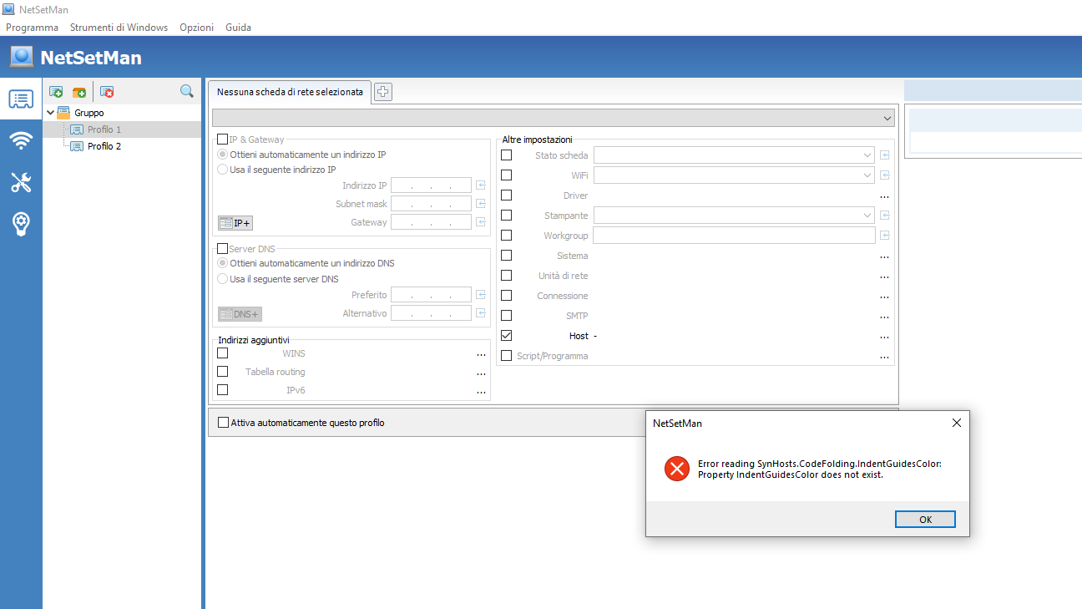The width and height of the screenshot is (1082, 609).
Task: Open the network adapter dropdown below the tab
Action: [x=554, y=118]
